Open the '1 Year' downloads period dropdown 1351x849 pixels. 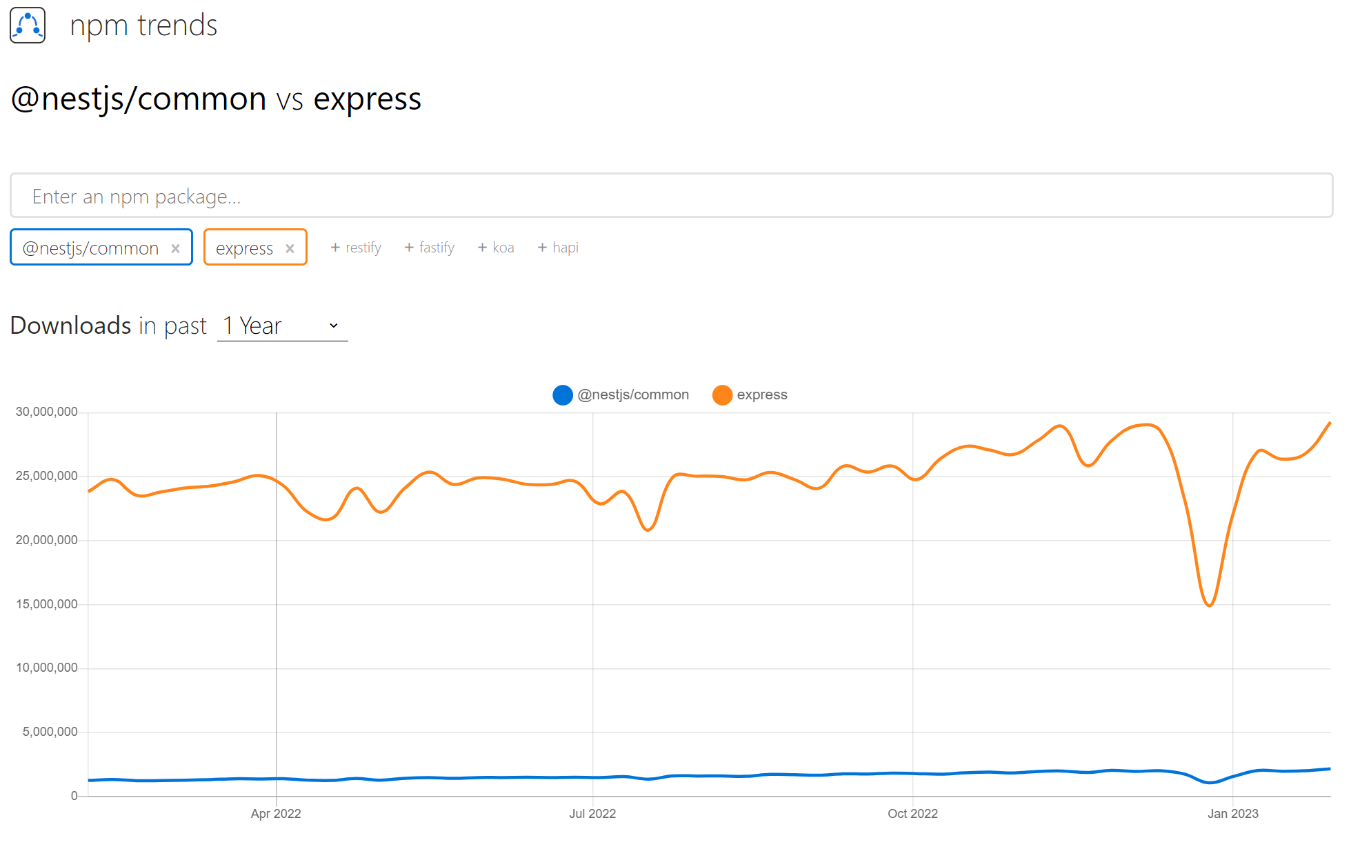click(x=282, y=326)
